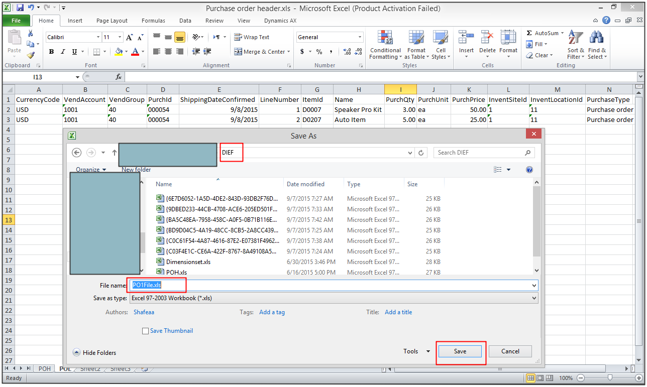The width and height of the screenshot is (647, 387).
Task: Open Sort & Filter
Action: (x=576, y=45)
